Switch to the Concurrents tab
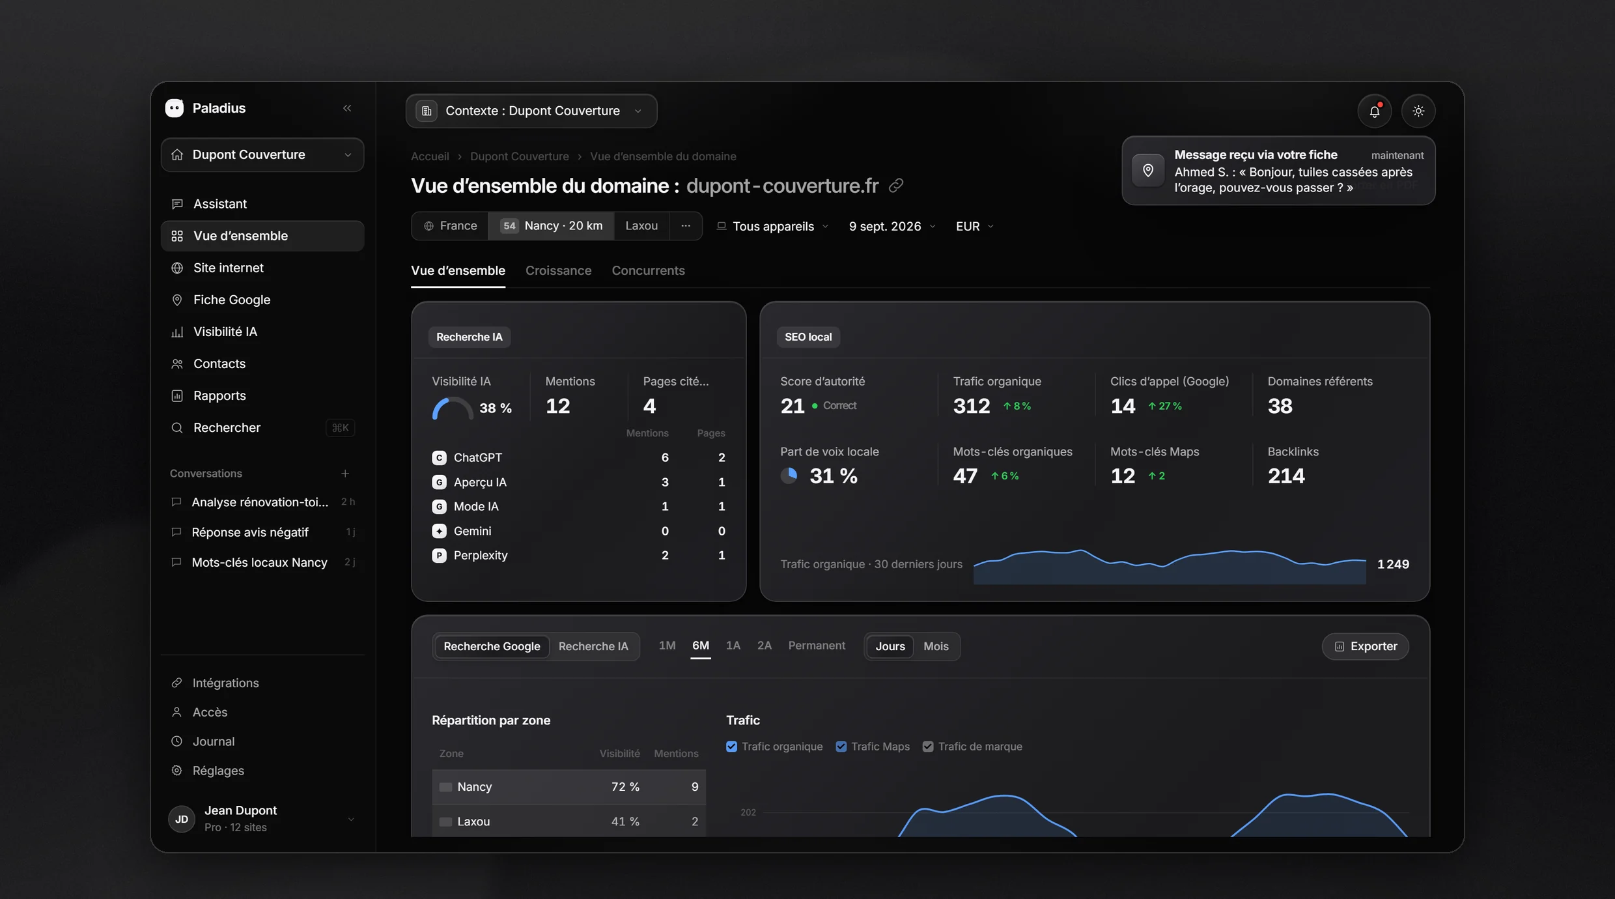 point(648,270)
